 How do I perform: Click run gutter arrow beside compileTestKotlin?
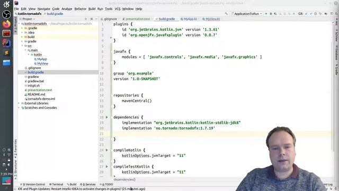point(107,166)
